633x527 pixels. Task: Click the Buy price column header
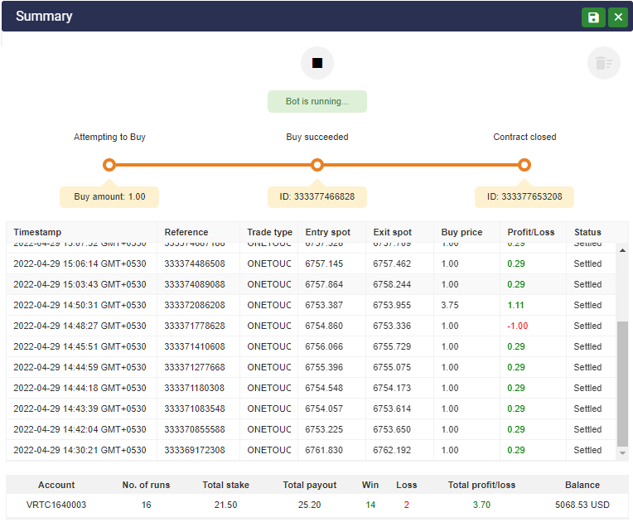tap(461, 232)
